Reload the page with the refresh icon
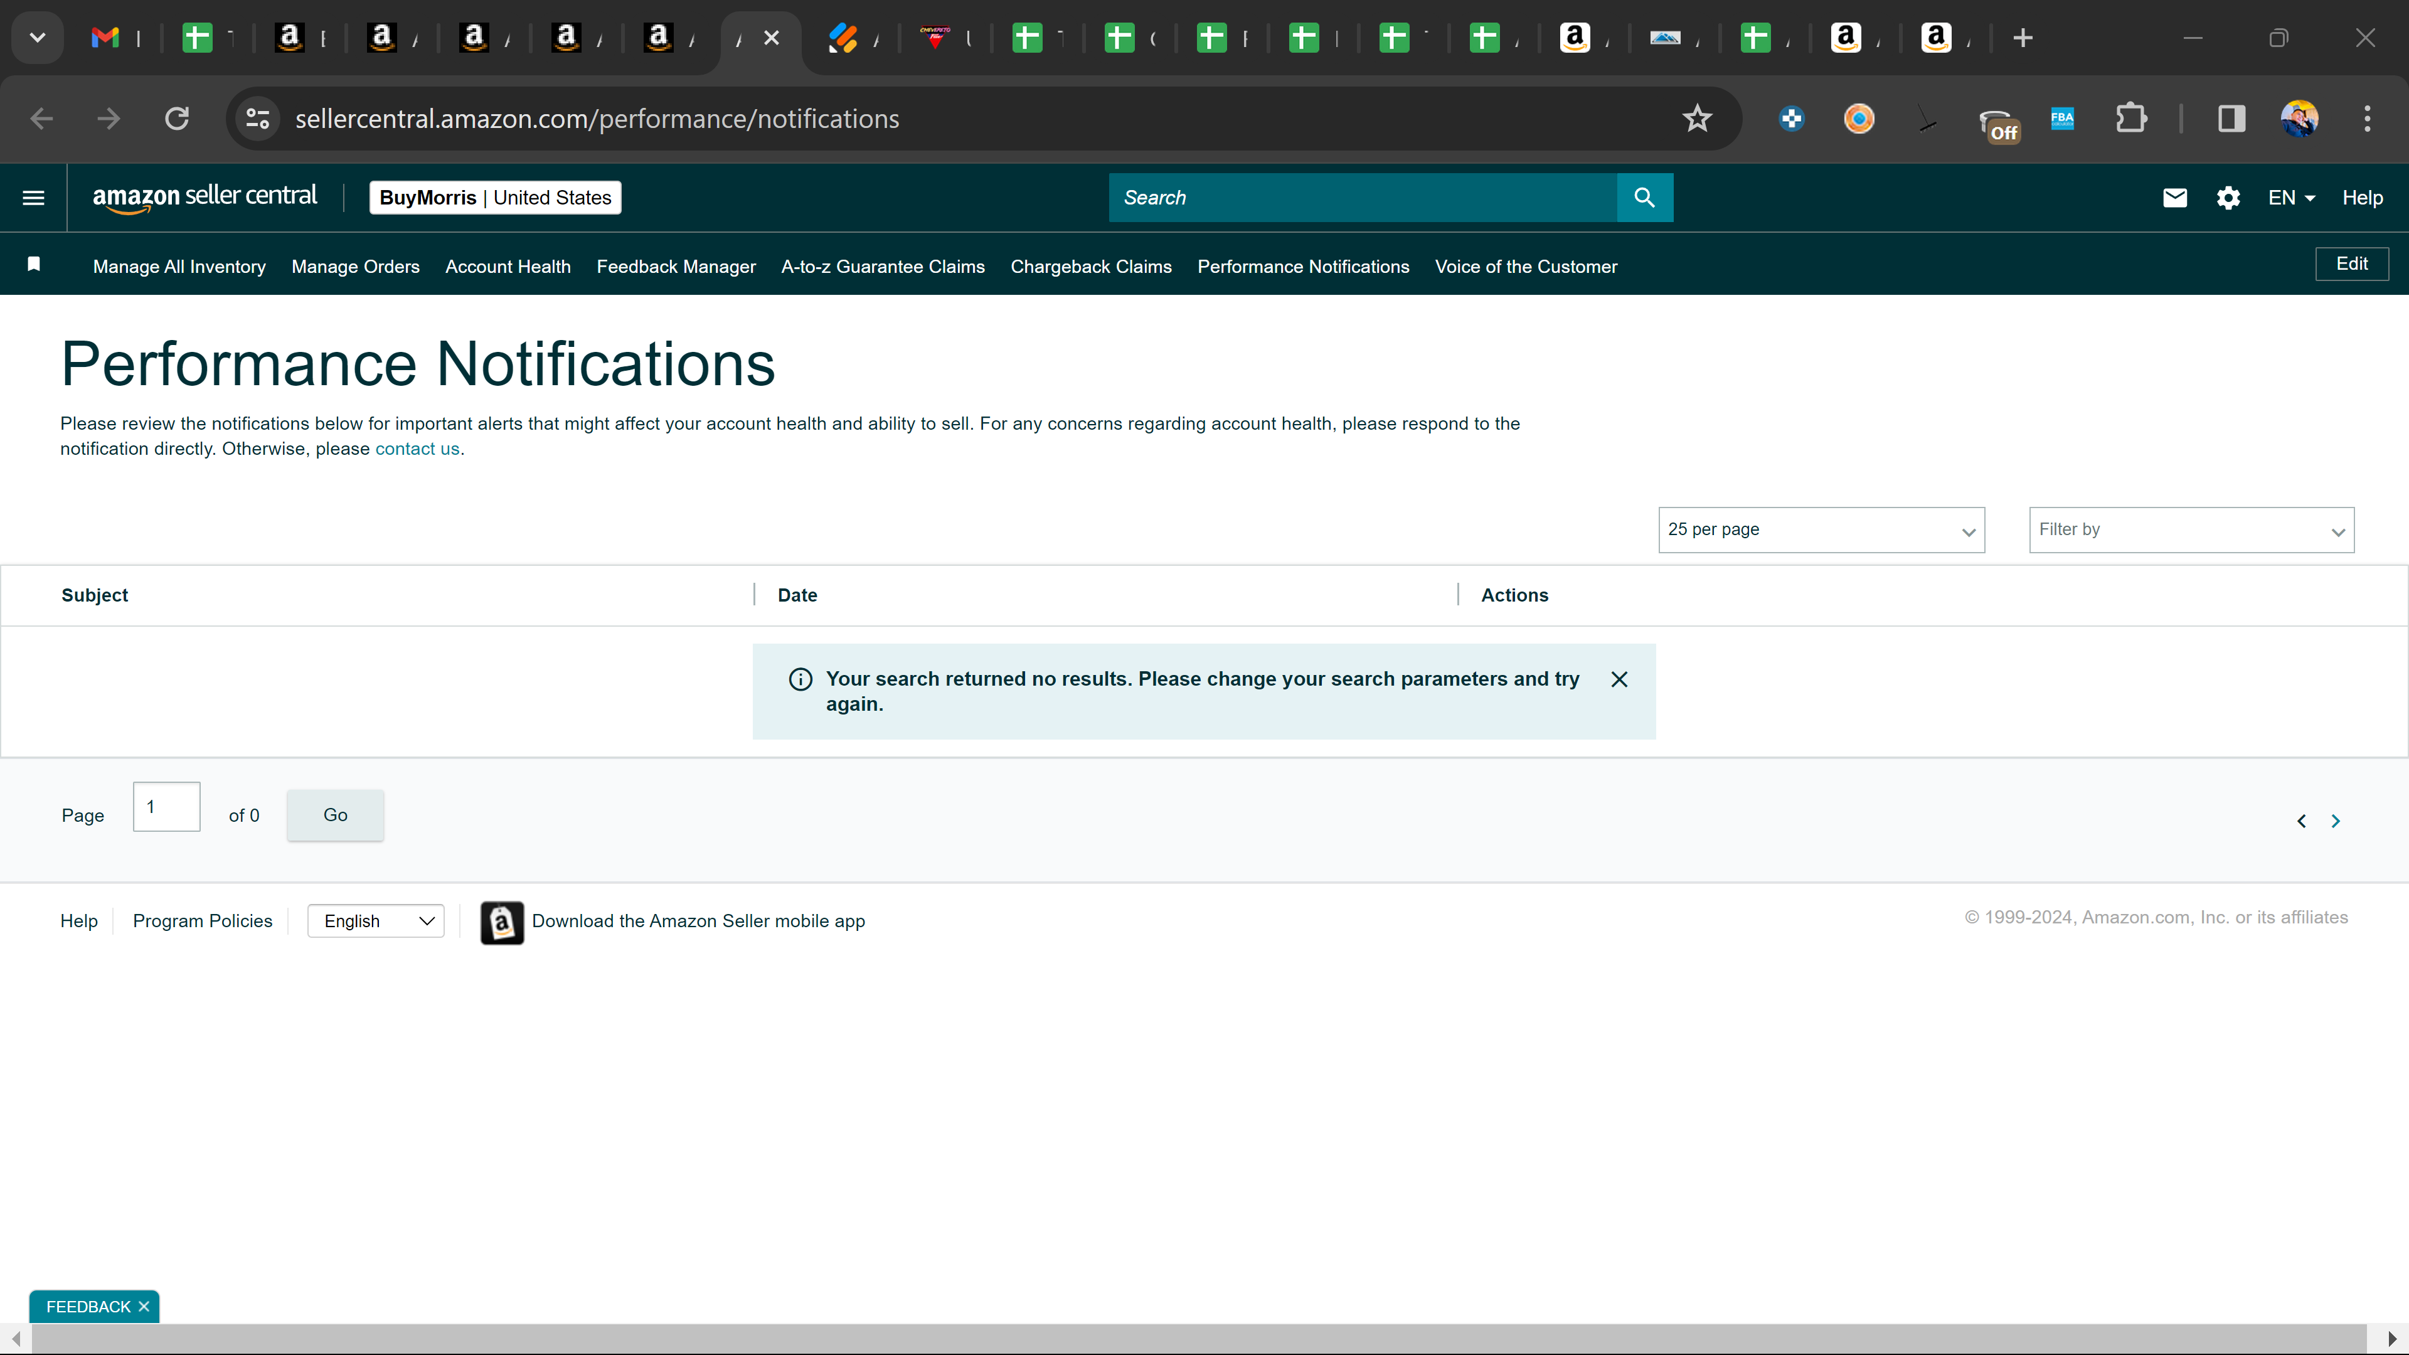 [x=177, y=119]
